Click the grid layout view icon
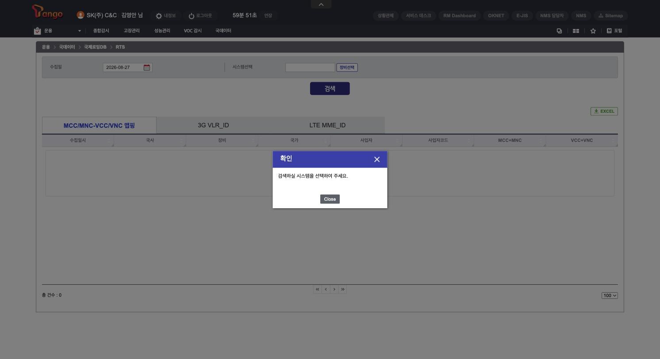The image size is (660, 359). (x=576, y=31)
